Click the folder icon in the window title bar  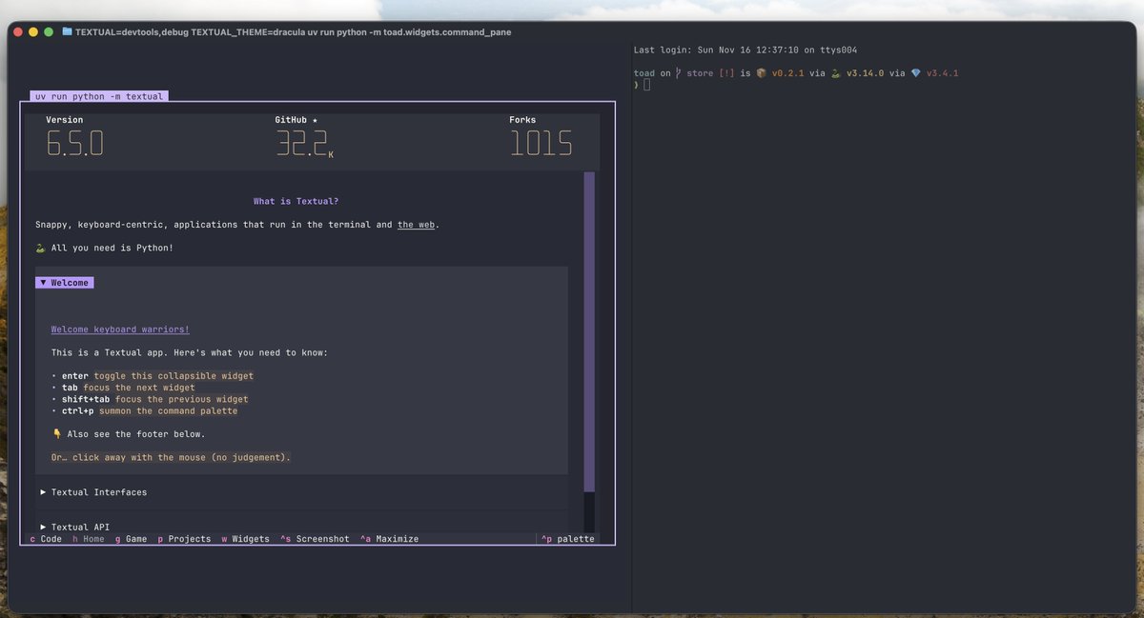(x=67, y=31)
